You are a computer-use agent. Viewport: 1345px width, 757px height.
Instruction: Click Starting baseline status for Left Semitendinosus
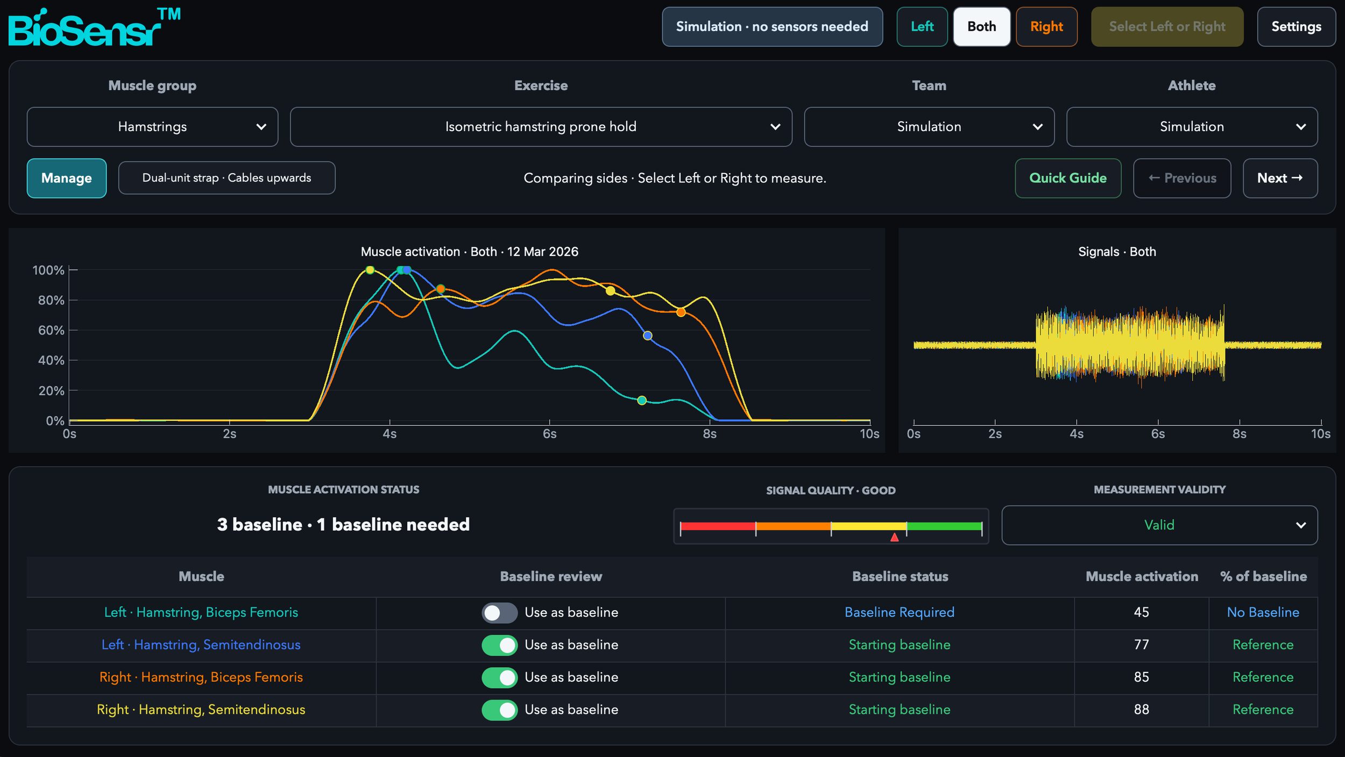[900, 645]
